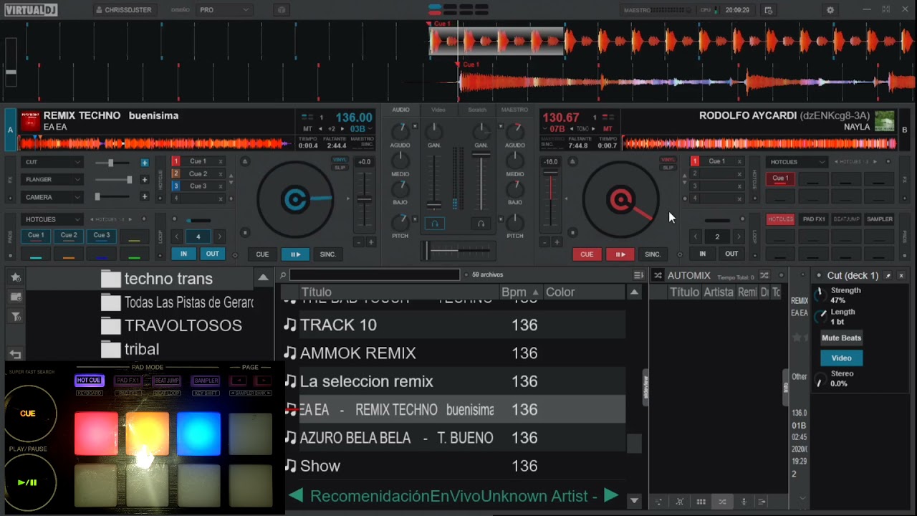Open the left deck key 03B dropdown
Screen dimensions: 917x516
[360, 128]
